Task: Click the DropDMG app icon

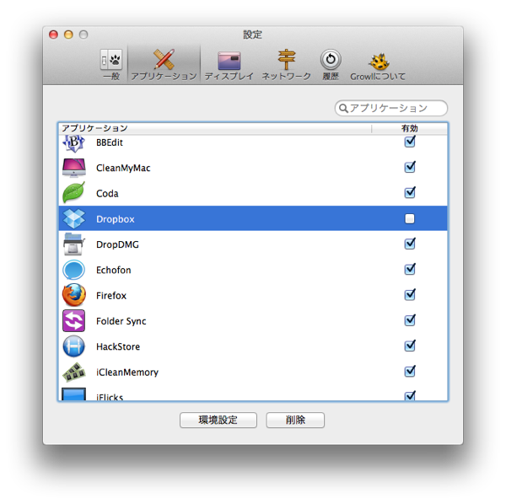Action: (74, 244)
